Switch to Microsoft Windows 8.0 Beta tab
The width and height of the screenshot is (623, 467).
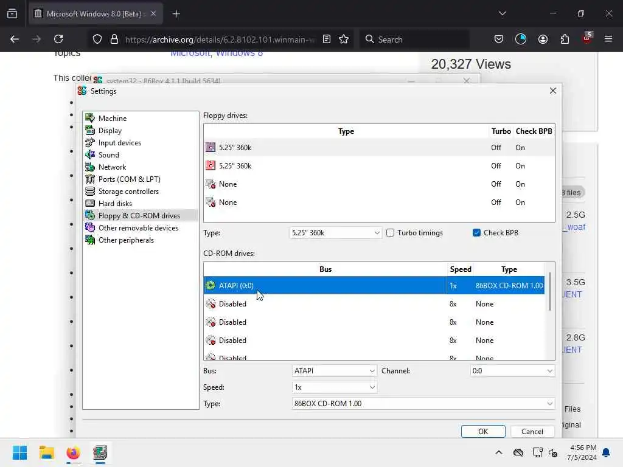click(96, 14)
